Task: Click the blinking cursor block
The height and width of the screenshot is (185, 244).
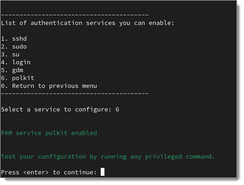Action: (x=103, y=172)
